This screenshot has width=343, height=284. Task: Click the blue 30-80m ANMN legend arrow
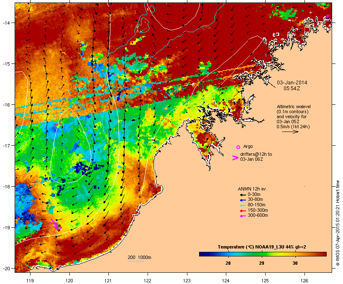[243, 200]
